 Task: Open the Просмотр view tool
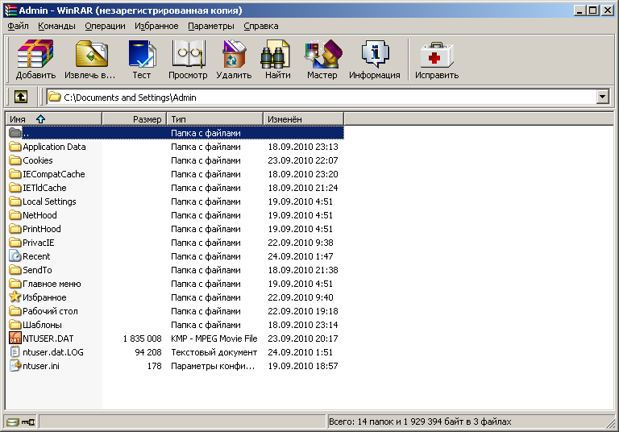coord(189,54)
